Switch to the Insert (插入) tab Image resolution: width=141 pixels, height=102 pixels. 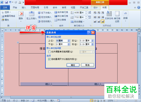(24, 8)
